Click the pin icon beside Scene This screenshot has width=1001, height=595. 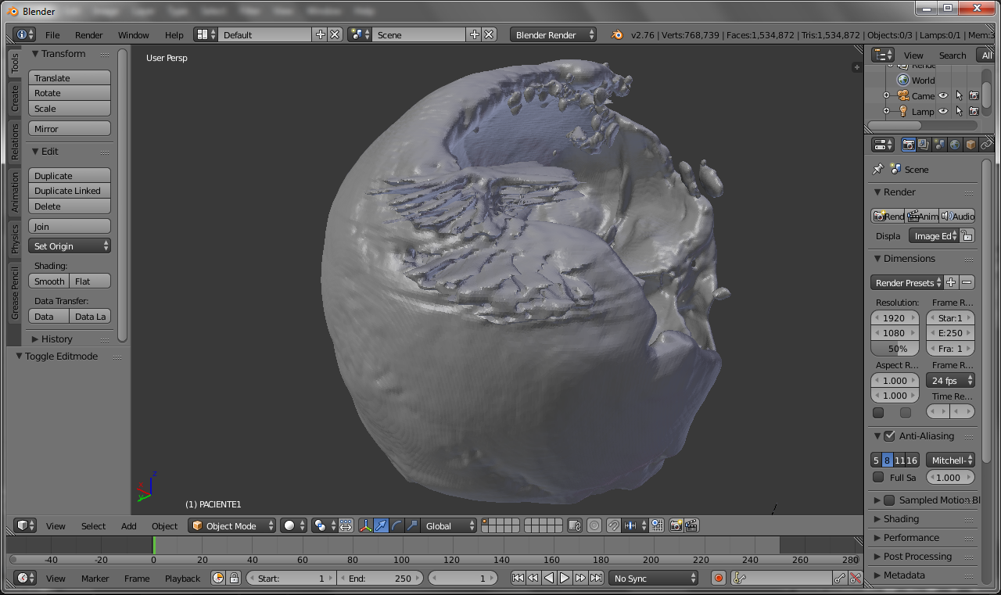point(877,169)
